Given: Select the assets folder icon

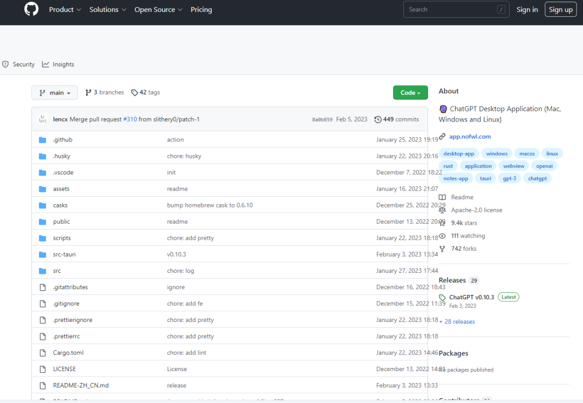Looking at the screenshot, I should click(43, 189).
